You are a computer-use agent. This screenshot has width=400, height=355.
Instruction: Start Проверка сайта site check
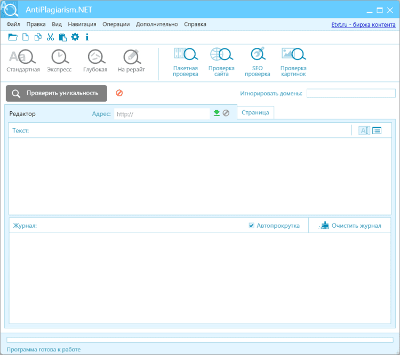point(221,56)
